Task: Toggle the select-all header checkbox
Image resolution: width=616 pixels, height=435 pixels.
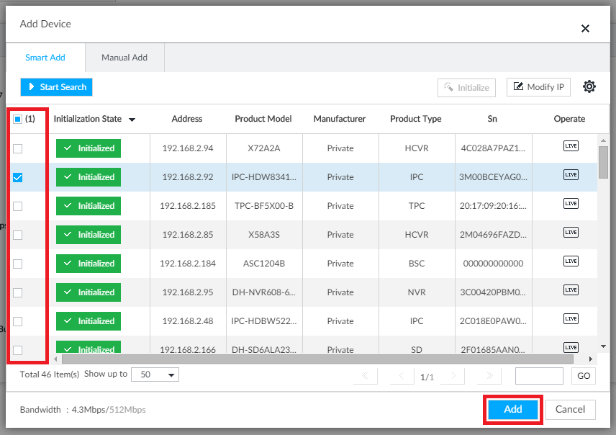Action: pyautogui.click(x=18, y=120)
